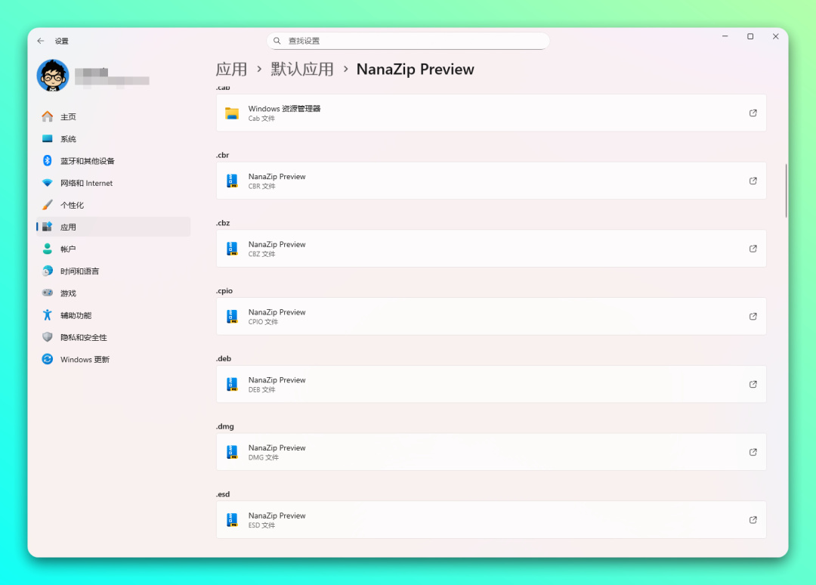The image size is (816, 585).
Task: Change default app for .dmg files
Action: pyautogui.click(x=491, y=452)
